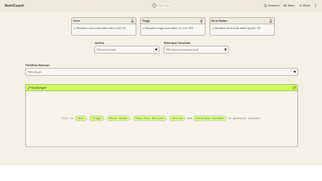Open the Pemilihan Bantuan section dropdown
Screen dimensions: 322x181
(161, 72)
